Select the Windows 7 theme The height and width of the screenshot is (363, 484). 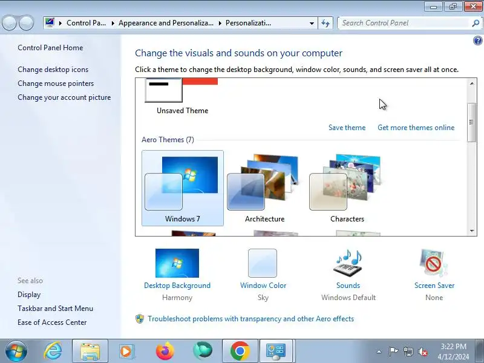click(183, 188)
